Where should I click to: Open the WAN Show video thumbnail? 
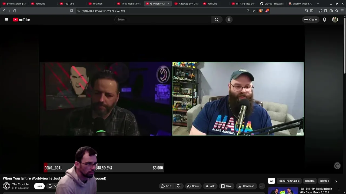coord(283,190)
